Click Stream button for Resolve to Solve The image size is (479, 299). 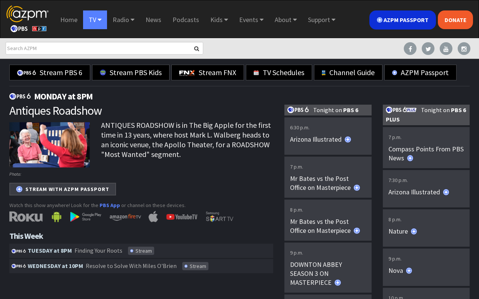pos(195,266)
